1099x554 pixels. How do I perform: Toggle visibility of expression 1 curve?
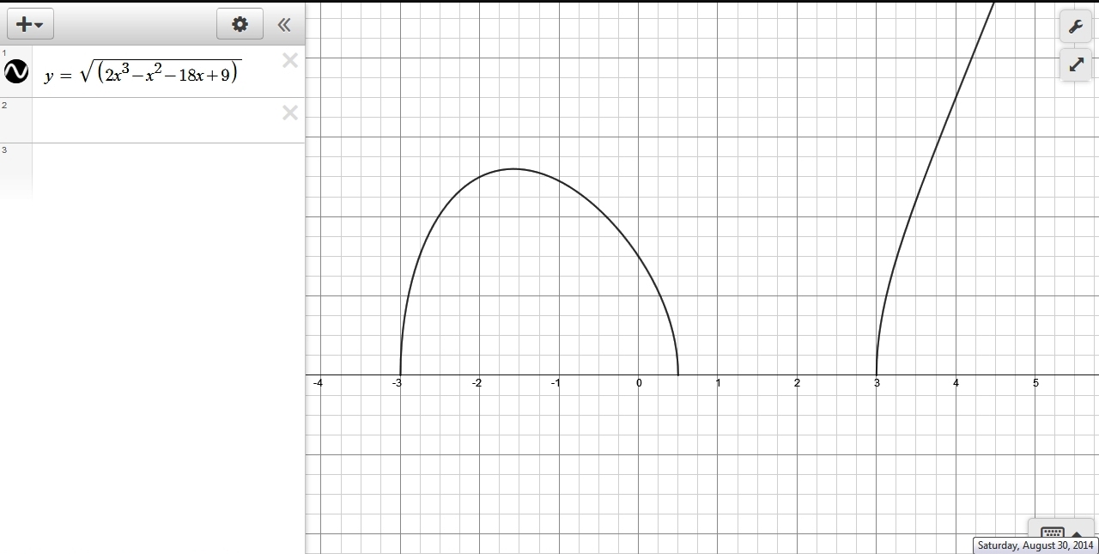tap(16, 71)
